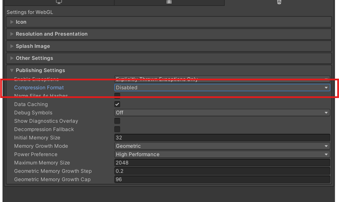Screen dimensions: 339x202
Task: Enable Show Diagnostics Overlay checkbox
Action: click(x=117, y=121)
